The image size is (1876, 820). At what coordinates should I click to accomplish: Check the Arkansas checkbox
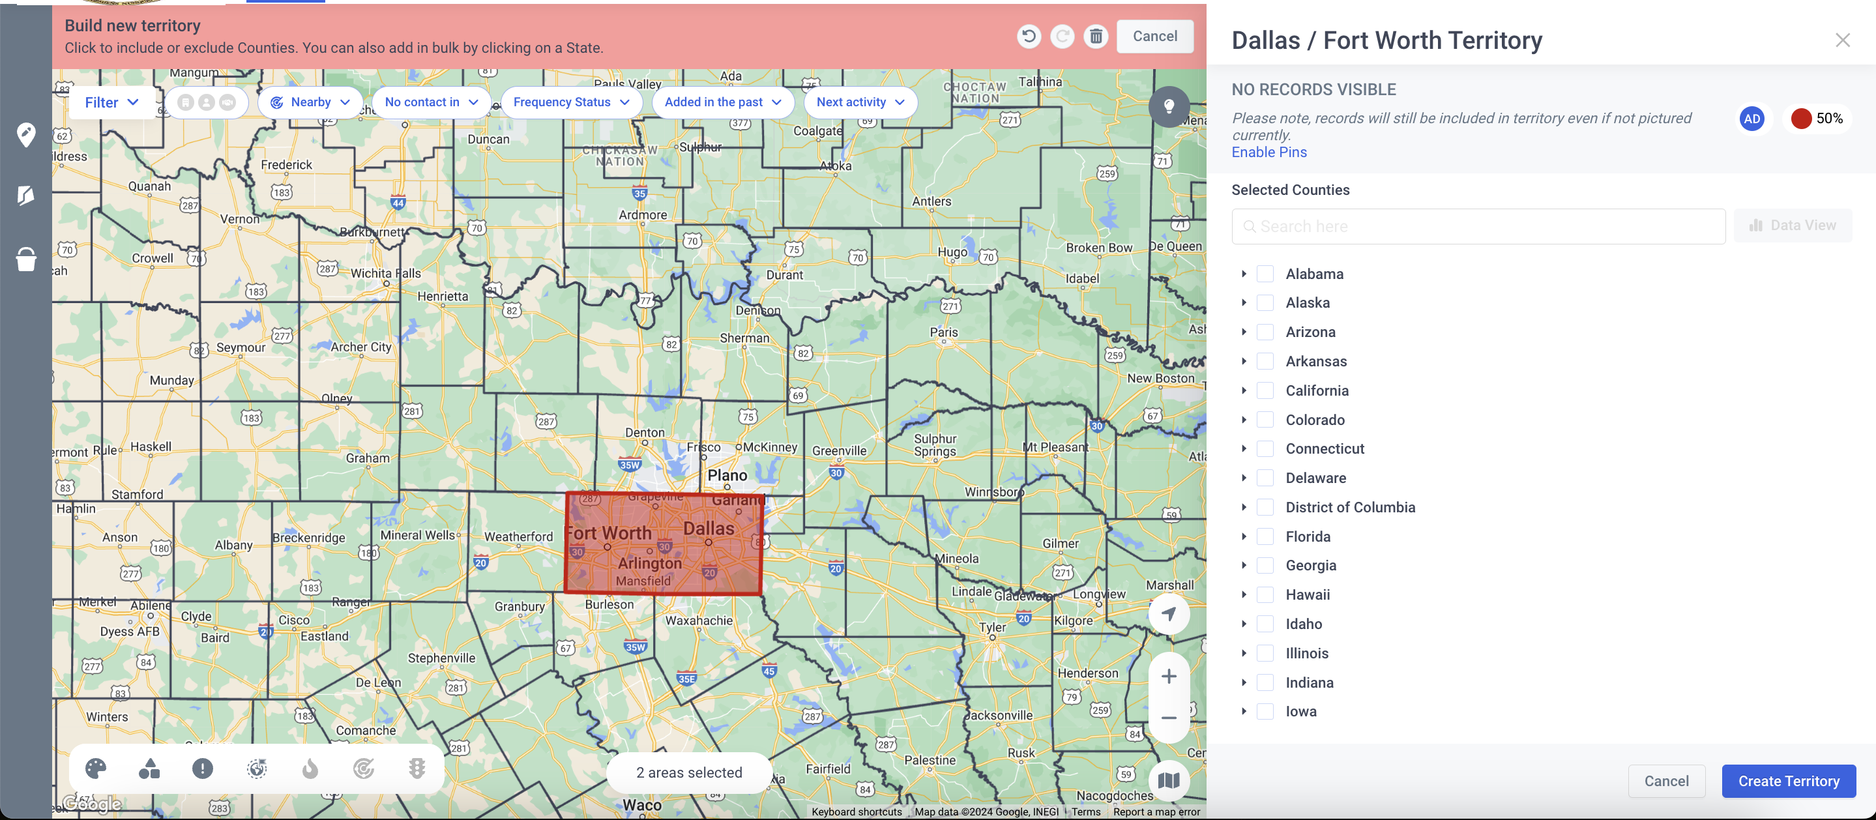point(1266,361)
